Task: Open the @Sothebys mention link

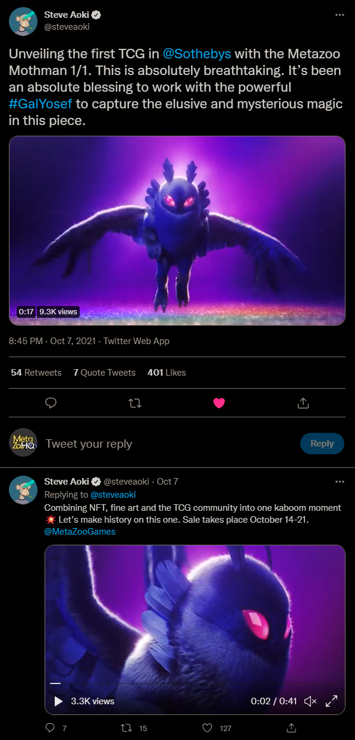Action: tap(192, 54)
